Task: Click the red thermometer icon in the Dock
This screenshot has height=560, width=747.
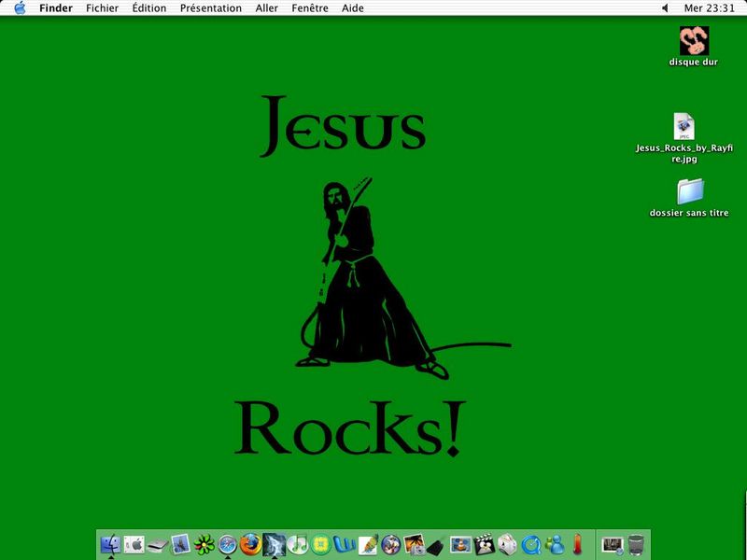Action: [x=577, y=544]
